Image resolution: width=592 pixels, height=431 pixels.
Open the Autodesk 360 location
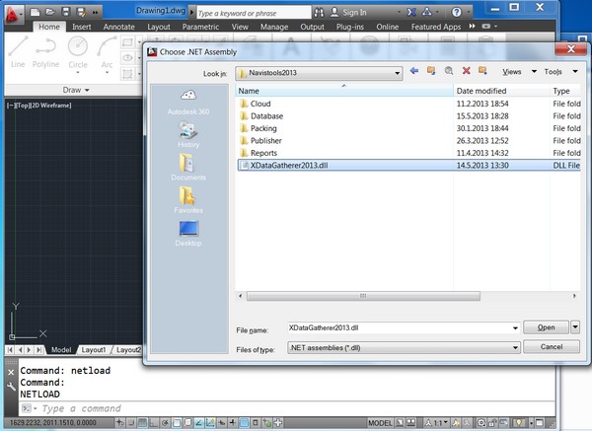coord(187,103)
